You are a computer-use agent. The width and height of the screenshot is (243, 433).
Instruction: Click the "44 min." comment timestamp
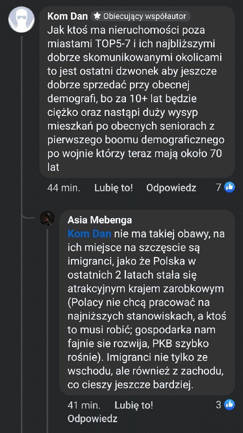[x=63, y=188]
